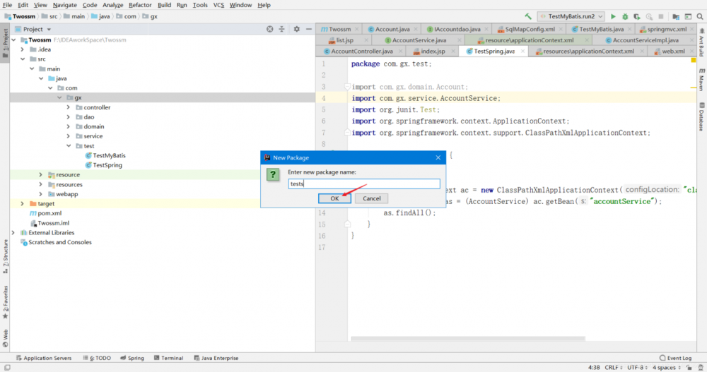Open the Refactor menu
This screenshot has height=372, width=707.
140,5
